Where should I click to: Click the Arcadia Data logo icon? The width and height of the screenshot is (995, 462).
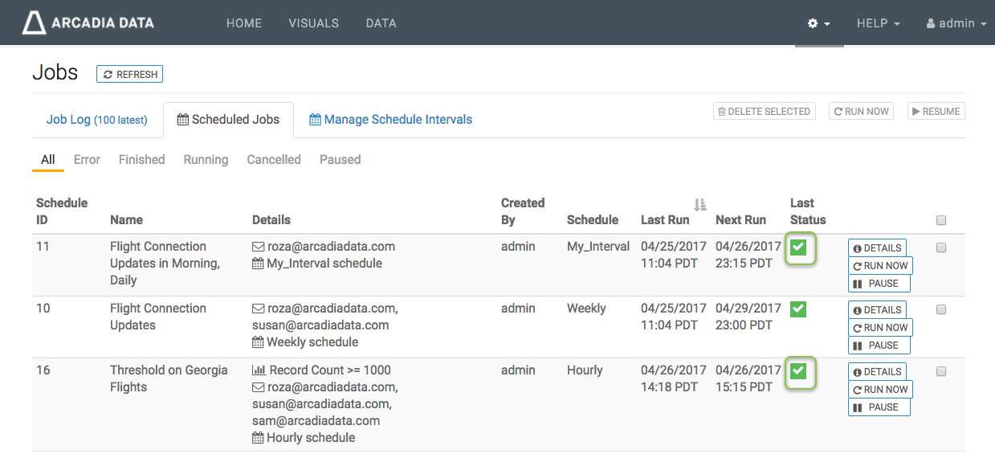click(34, 23)
